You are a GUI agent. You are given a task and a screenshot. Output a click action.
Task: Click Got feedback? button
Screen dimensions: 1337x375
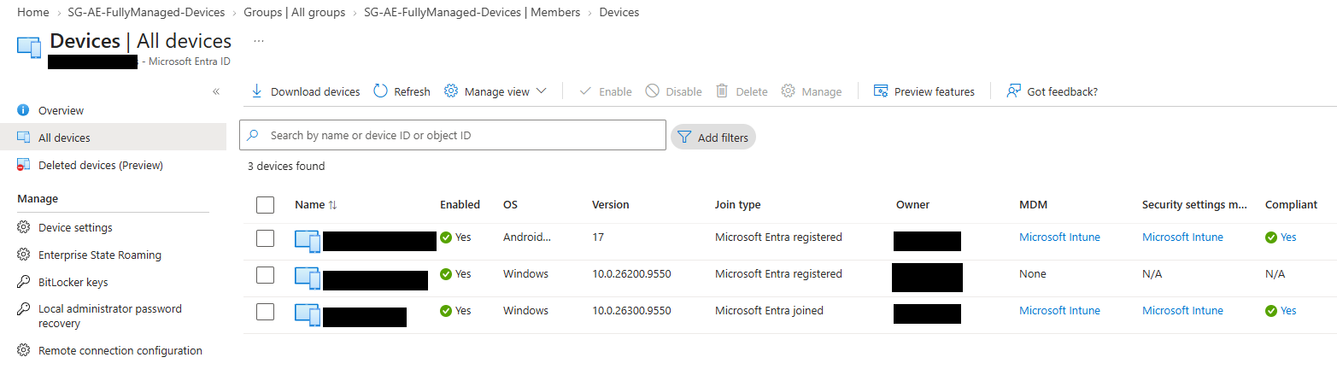pyautogui.click(x=1052, y=91)
